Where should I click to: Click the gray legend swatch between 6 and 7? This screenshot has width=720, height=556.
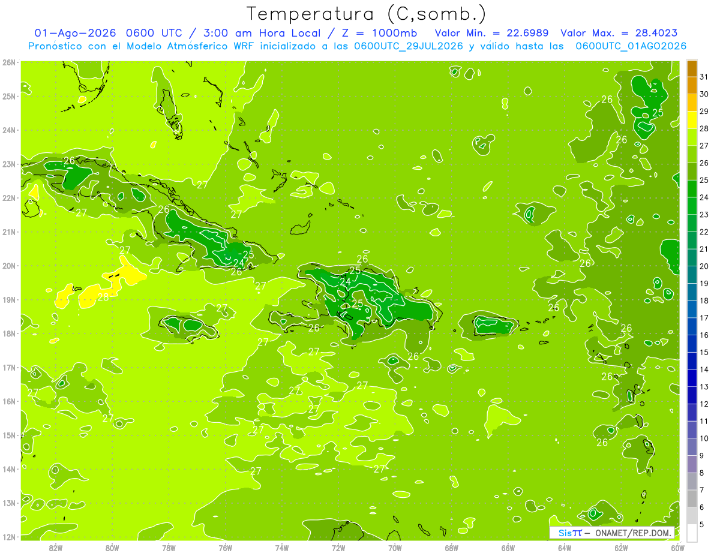(692, 498)
